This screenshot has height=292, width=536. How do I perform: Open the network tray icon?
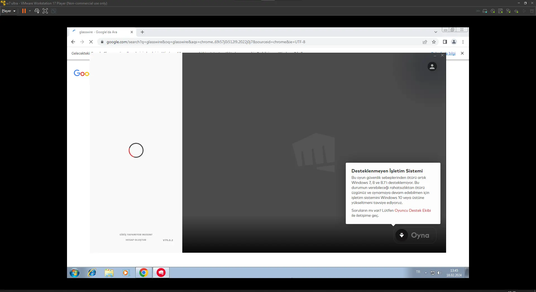(433, 273)
